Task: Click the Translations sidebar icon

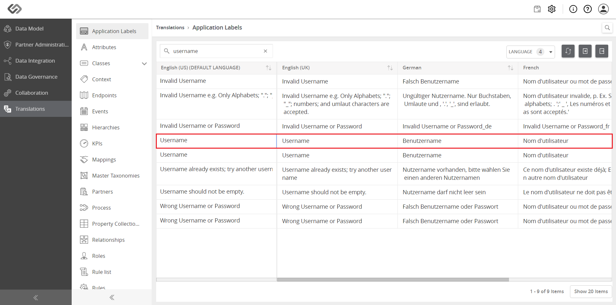Action: point(8,109)
